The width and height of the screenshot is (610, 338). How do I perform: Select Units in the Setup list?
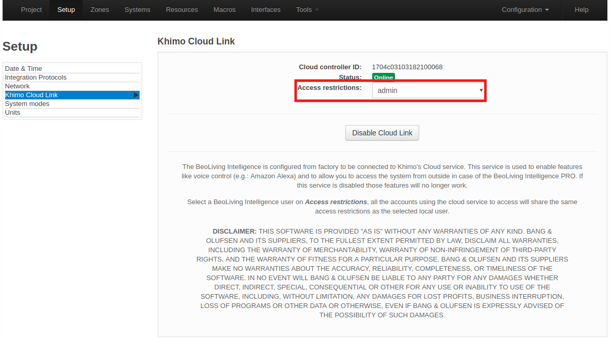72,112
